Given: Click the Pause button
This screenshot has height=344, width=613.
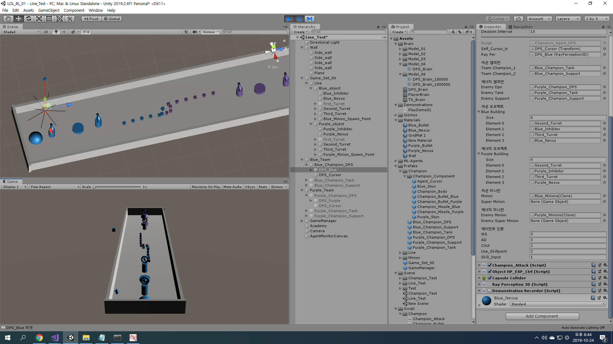Looking at the screenshot, I should [299, 19].
